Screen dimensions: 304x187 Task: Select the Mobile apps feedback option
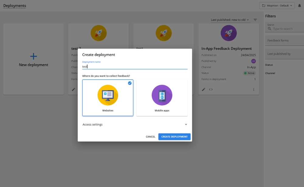click(162, 98)
